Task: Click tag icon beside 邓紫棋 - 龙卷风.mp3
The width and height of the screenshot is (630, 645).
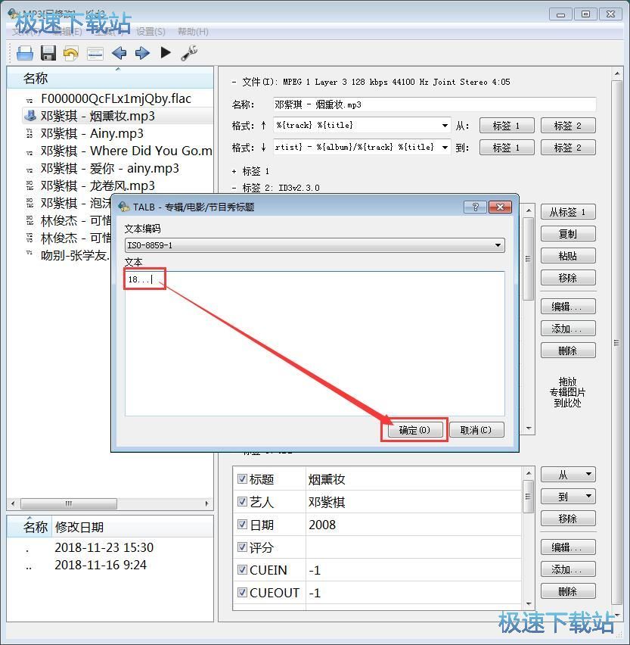Action: (x=29, y=185)
